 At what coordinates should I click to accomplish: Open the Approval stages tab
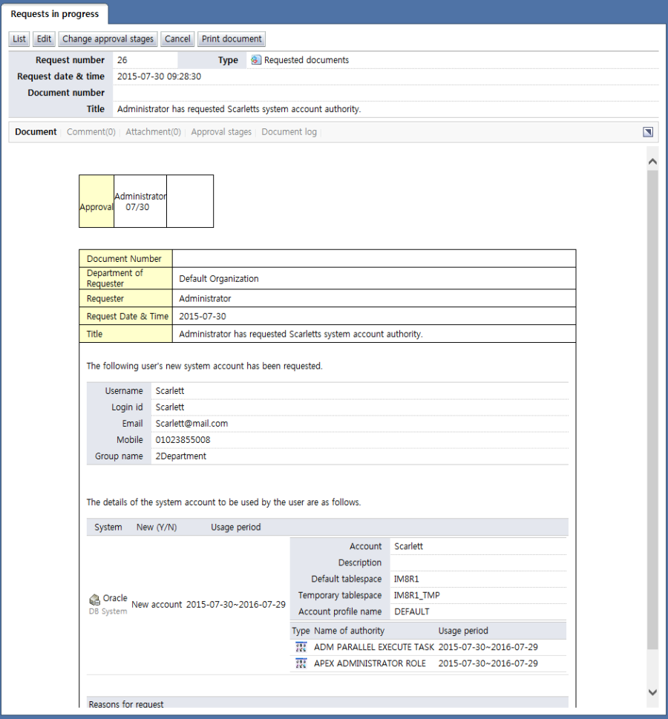(x=221, y=132)
